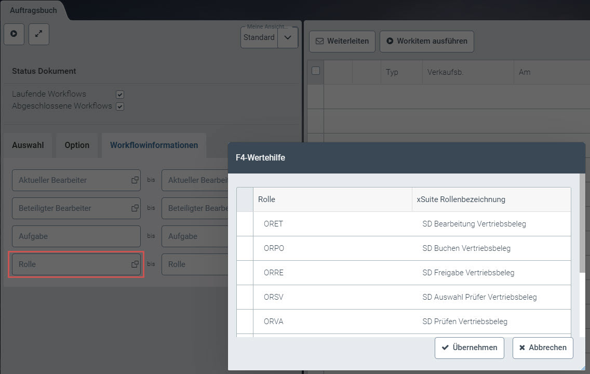Click the expand fullscreen arrows icon

[x=39, y=34]
